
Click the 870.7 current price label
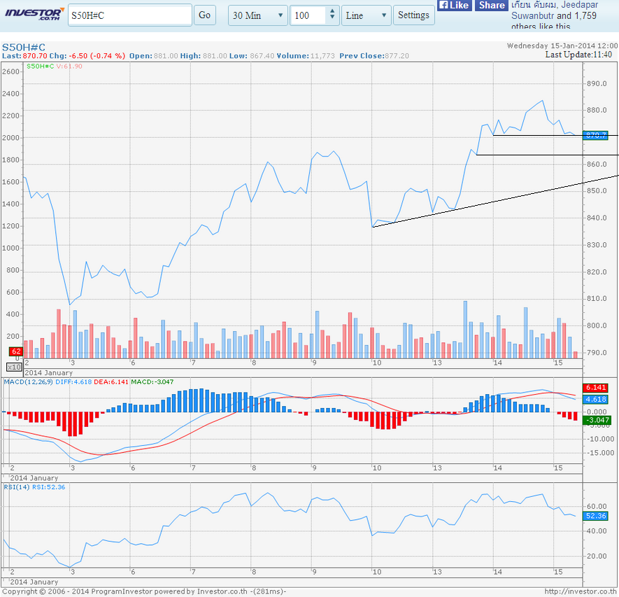[x=596, y=135]
